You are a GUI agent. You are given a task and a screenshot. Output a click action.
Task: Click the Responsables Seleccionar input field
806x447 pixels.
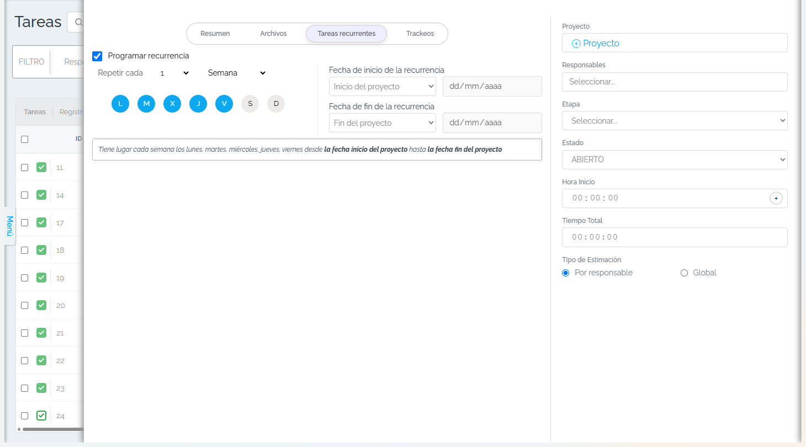(675, 82)
